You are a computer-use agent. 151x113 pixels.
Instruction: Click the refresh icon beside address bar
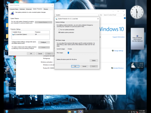click(x=101, y=15)
